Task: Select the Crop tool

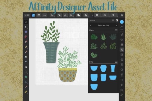Action: pos(26,67)
